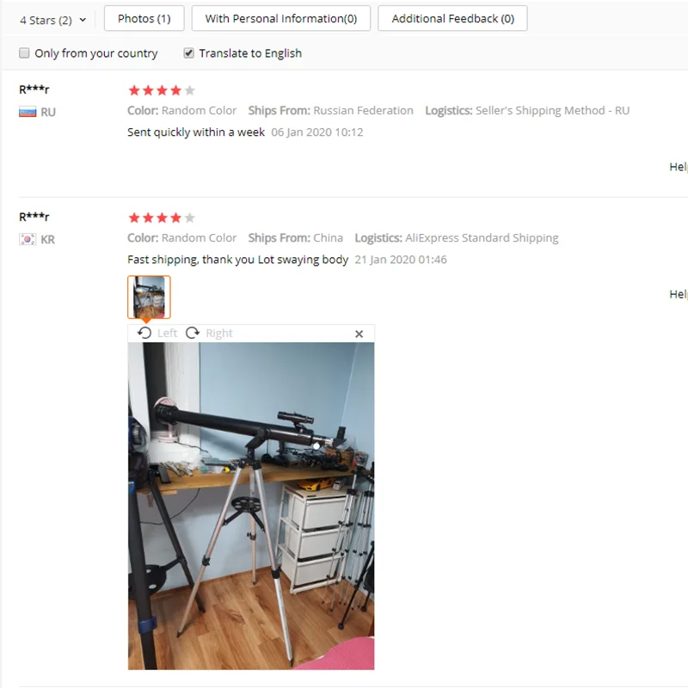Screen dimensions: 688x688
Task: Show With Personal Information(0) reviews
Action: pos(281,18)
